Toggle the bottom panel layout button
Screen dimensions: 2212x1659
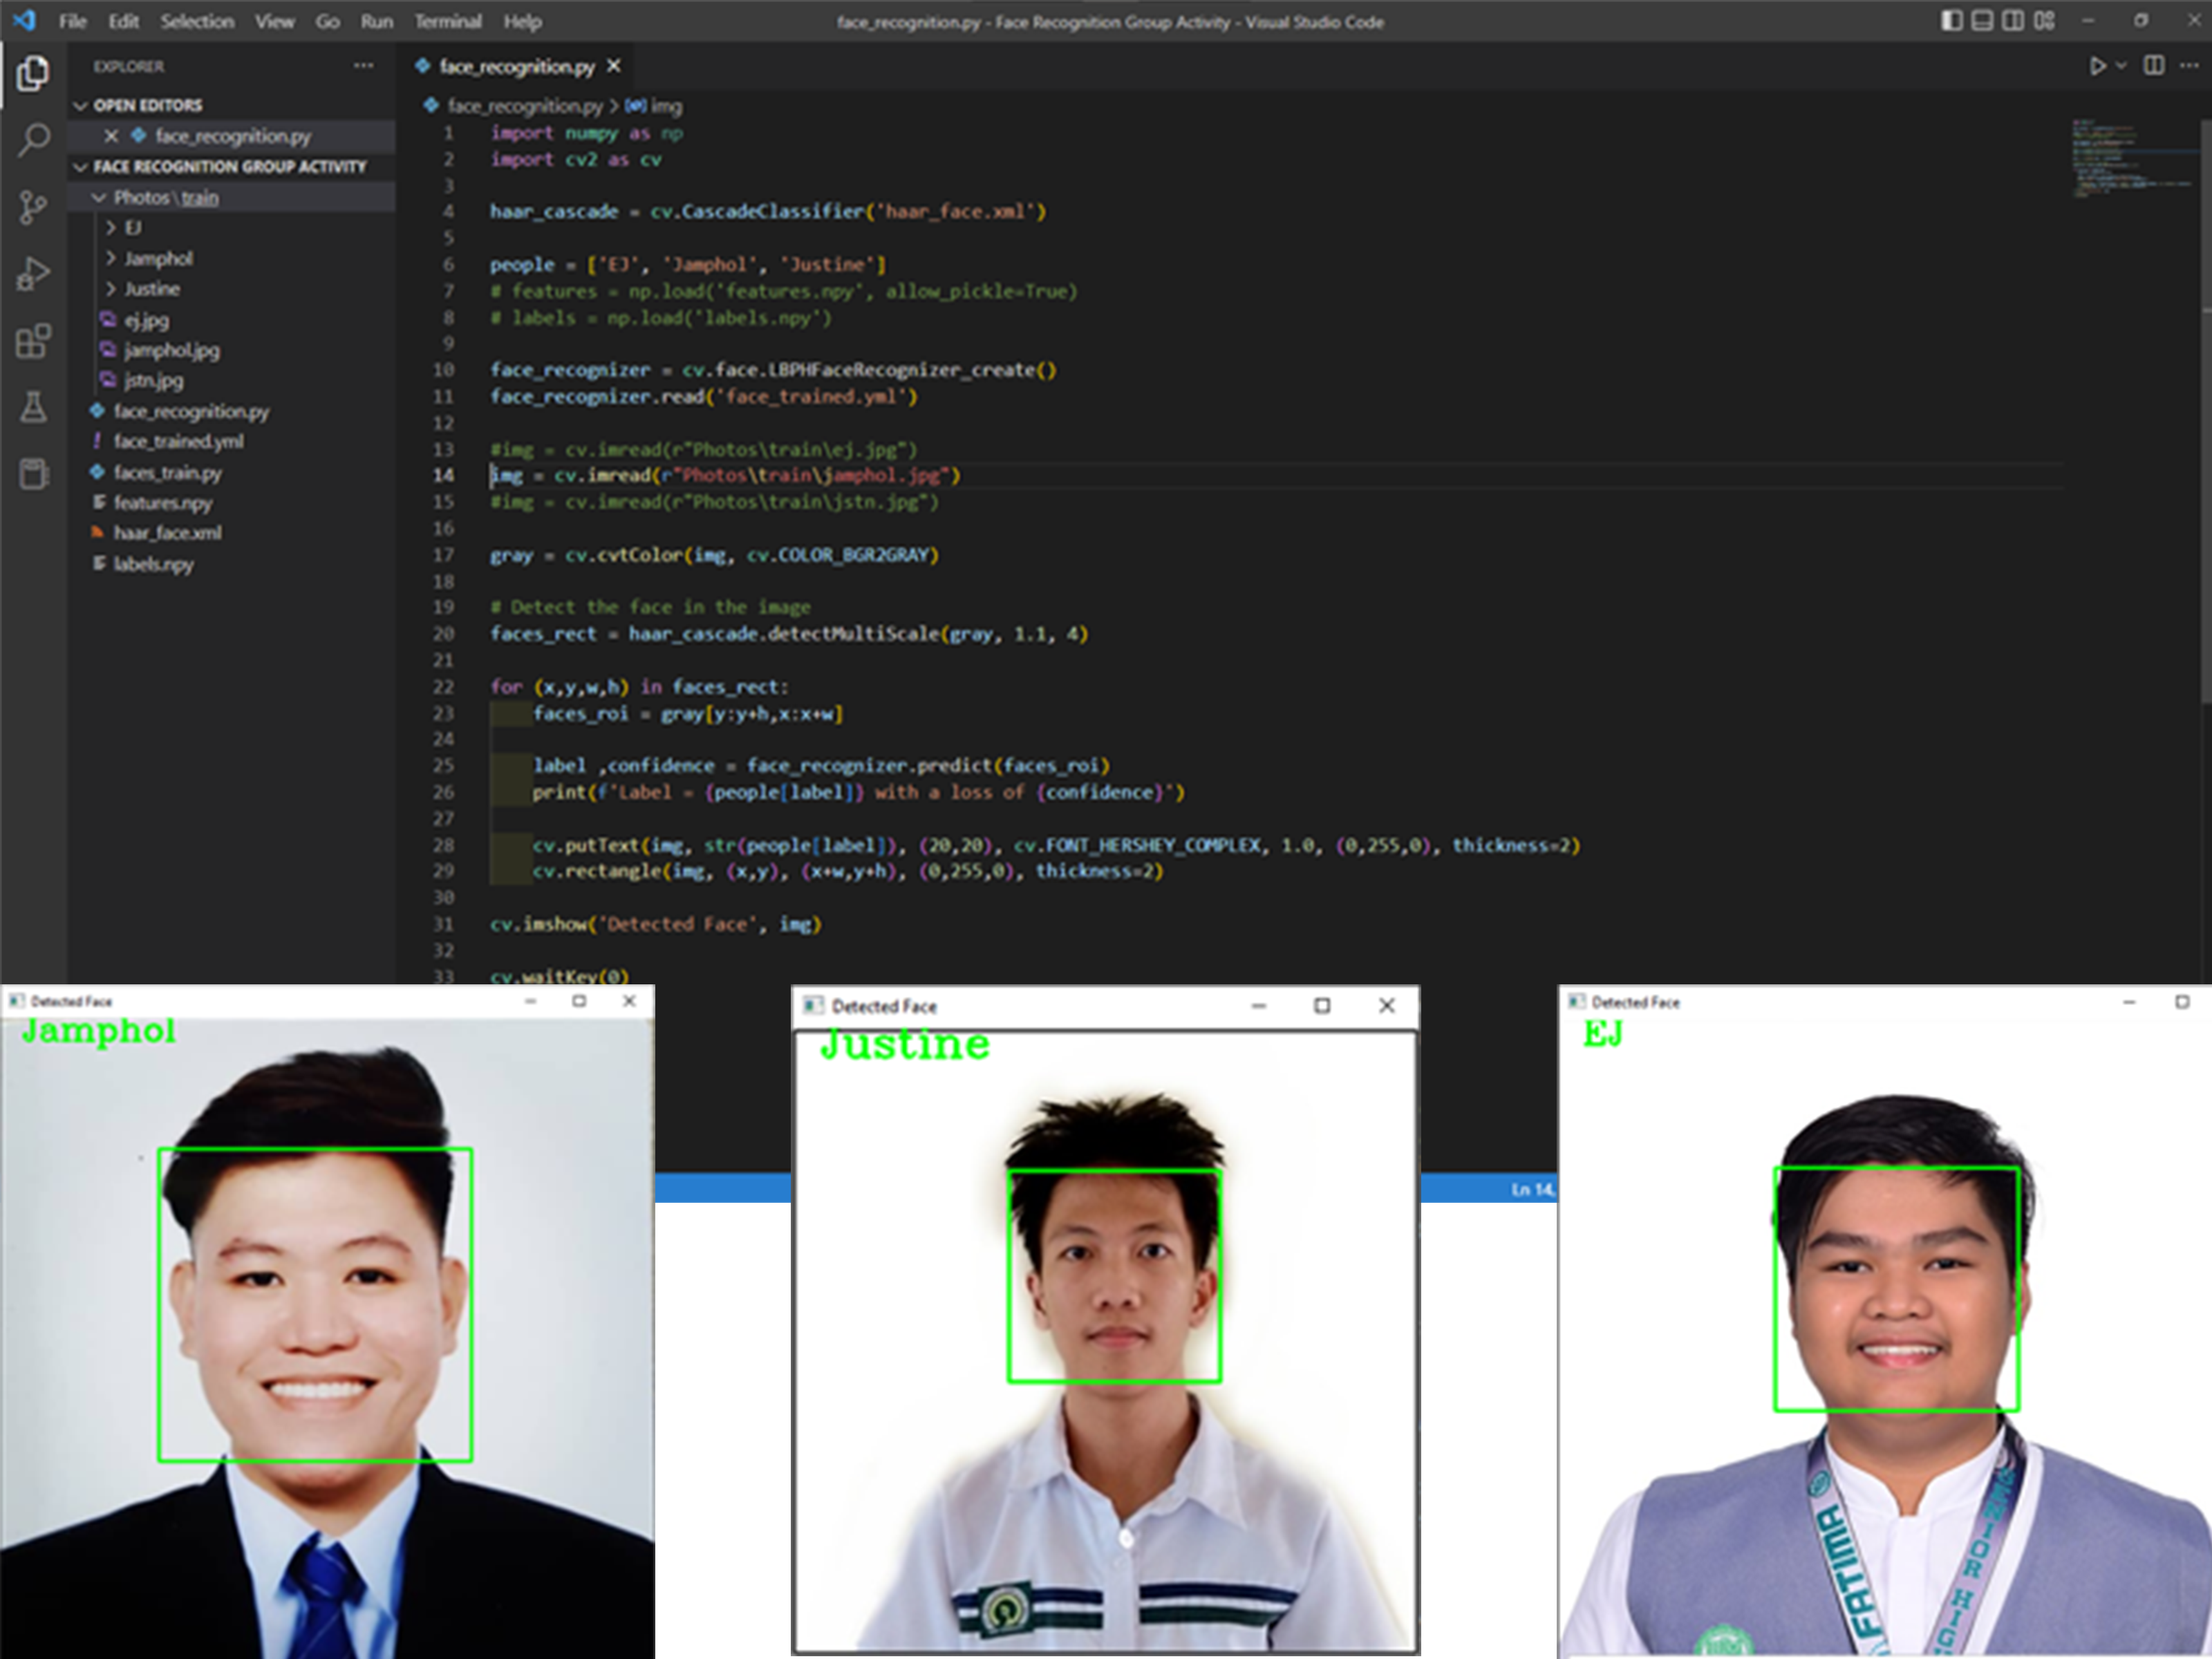[1982, 21]
